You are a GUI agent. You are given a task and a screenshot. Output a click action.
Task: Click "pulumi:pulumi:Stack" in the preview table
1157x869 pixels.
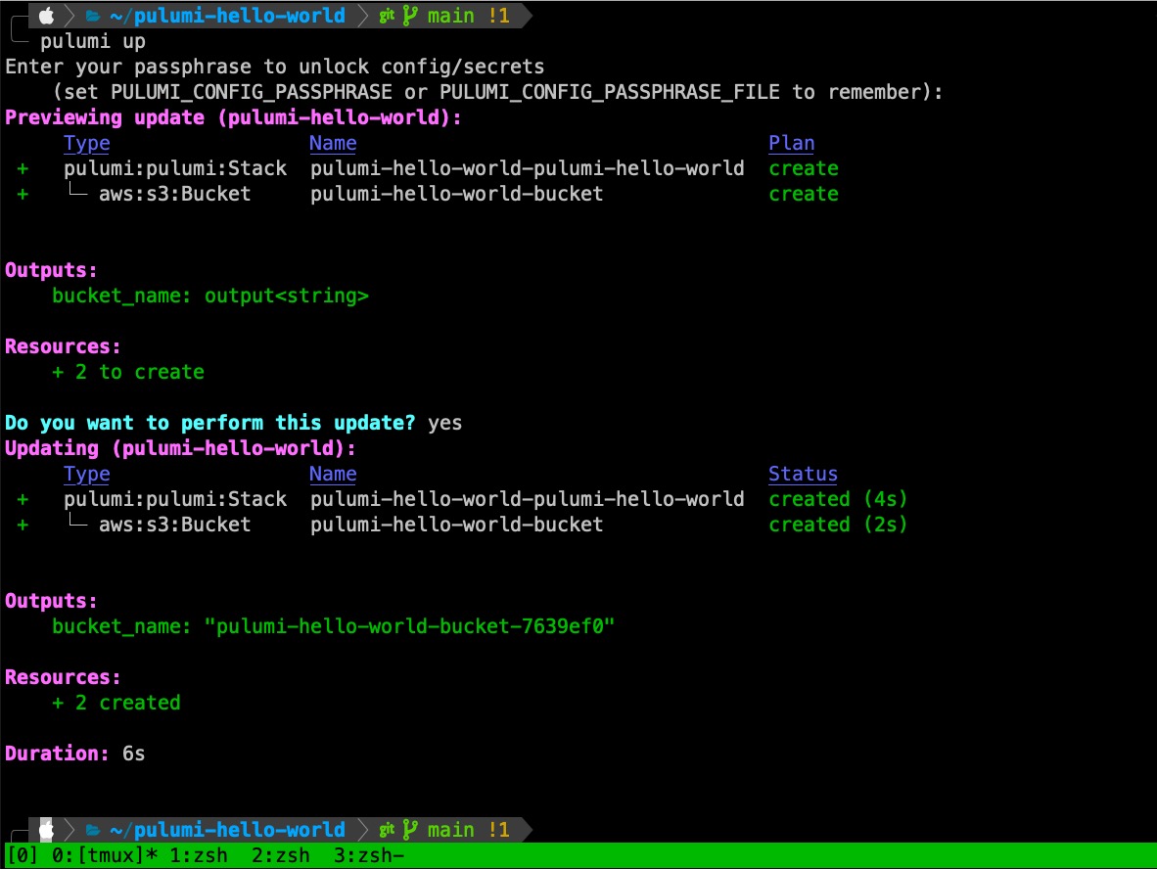(175, 168)
